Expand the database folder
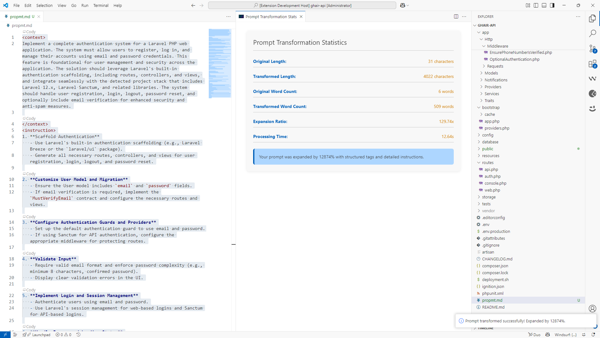 [490, 142]
